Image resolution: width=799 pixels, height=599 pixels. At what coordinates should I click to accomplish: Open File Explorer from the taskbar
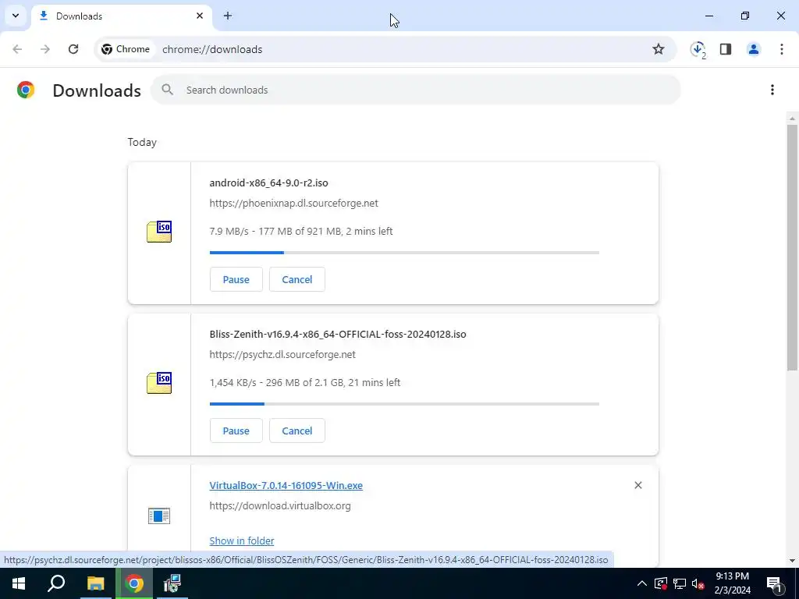[95, 583]
